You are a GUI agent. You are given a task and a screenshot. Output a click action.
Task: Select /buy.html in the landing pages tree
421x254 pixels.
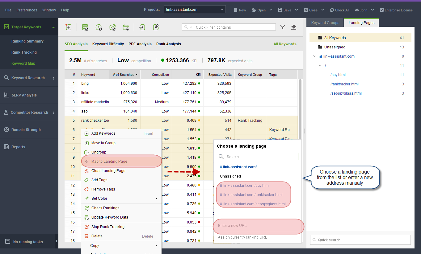(338, 75)
